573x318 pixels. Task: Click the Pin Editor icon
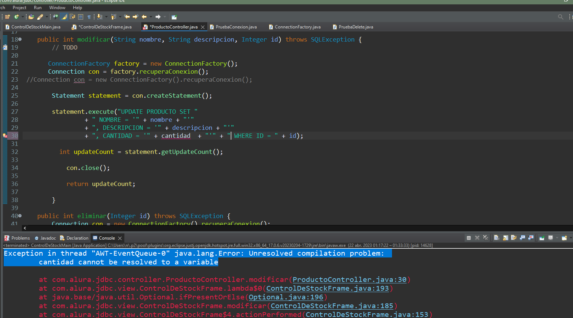point(174,17)
